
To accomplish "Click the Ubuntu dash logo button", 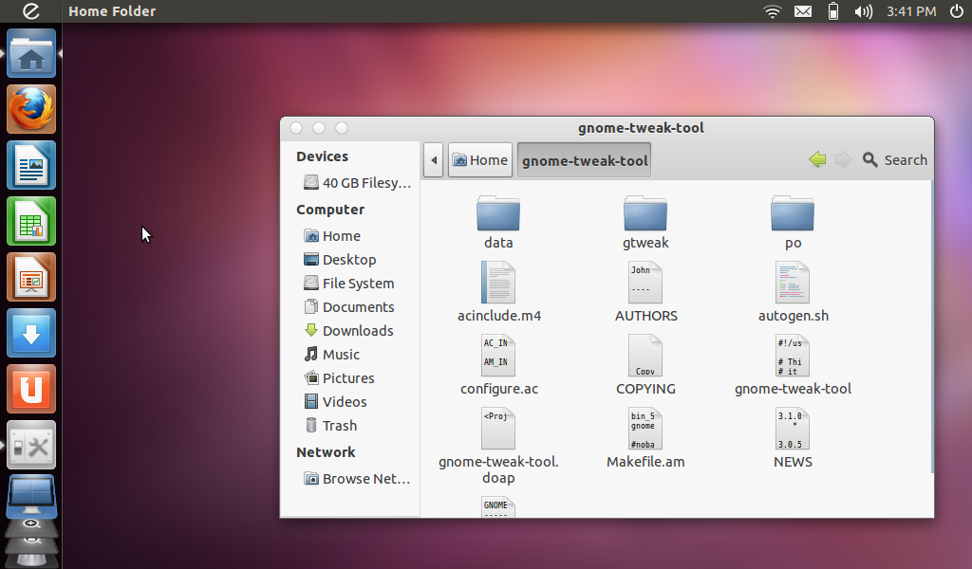I will (30, 11).
